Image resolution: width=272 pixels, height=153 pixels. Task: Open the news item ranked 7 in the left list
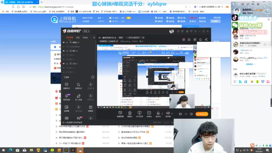tap(72, 132)
